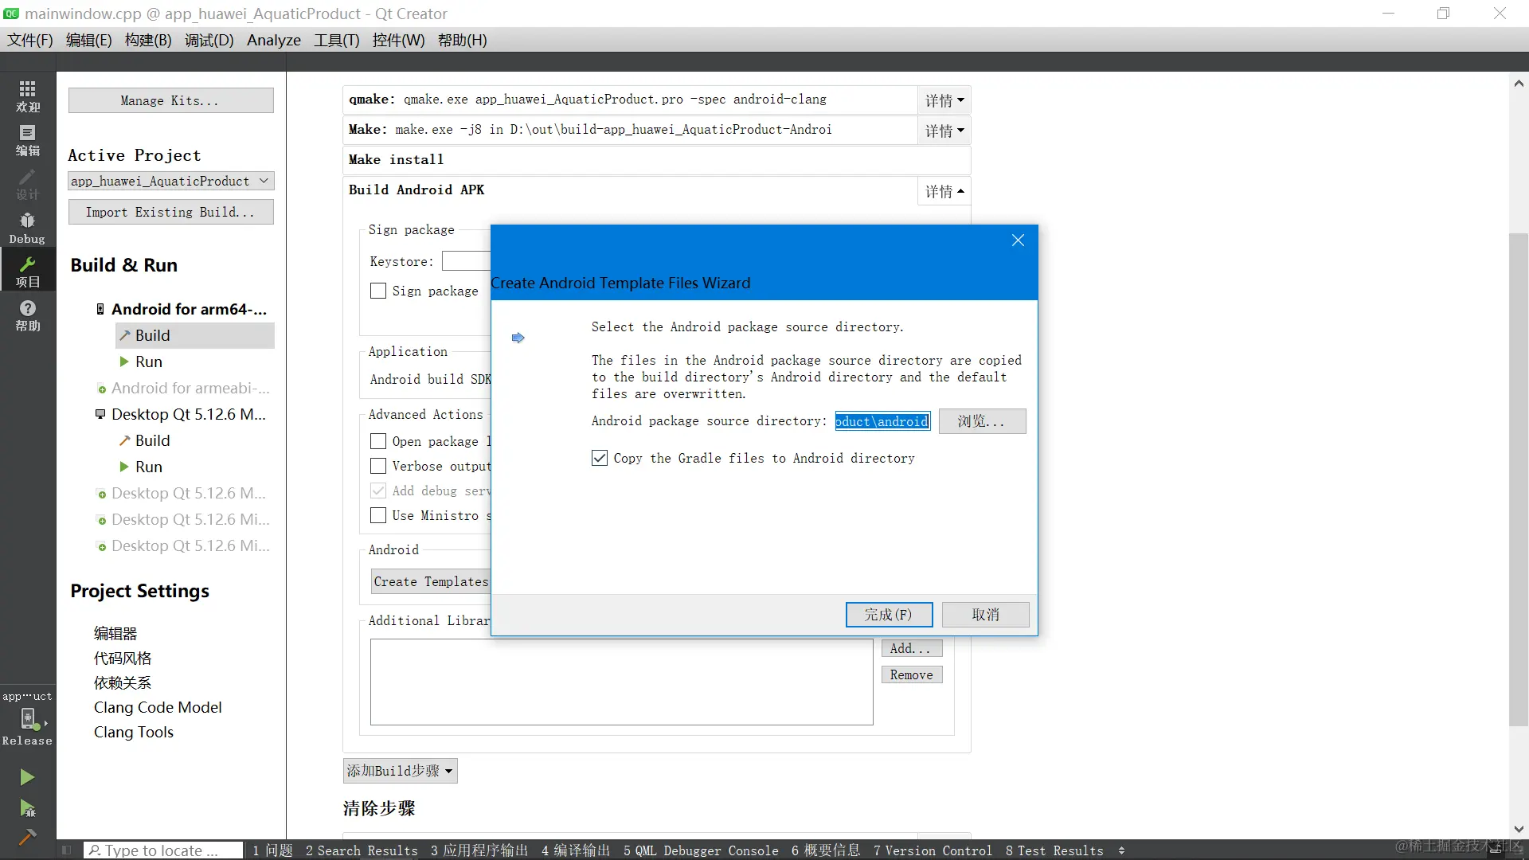Click the 完成(F) finish button

tap(889, 615)
